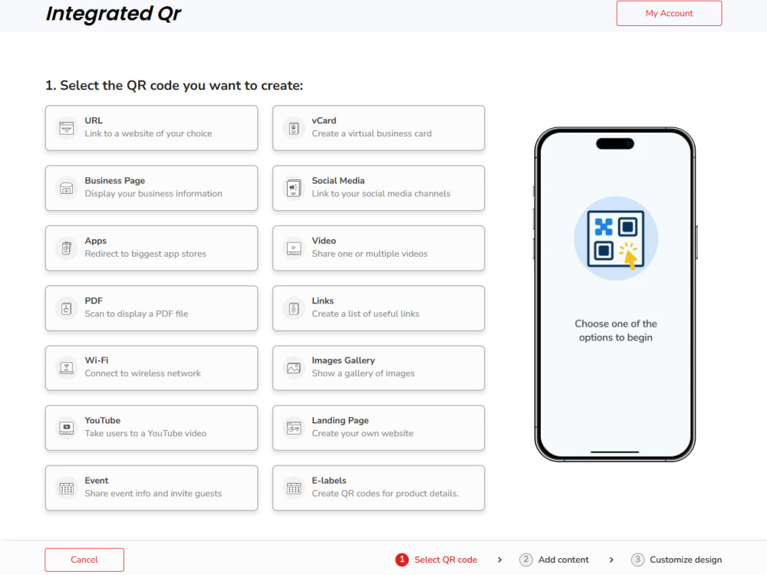Select 'Connect to wireless network' text
767x575 pixels.
[143, 373]
